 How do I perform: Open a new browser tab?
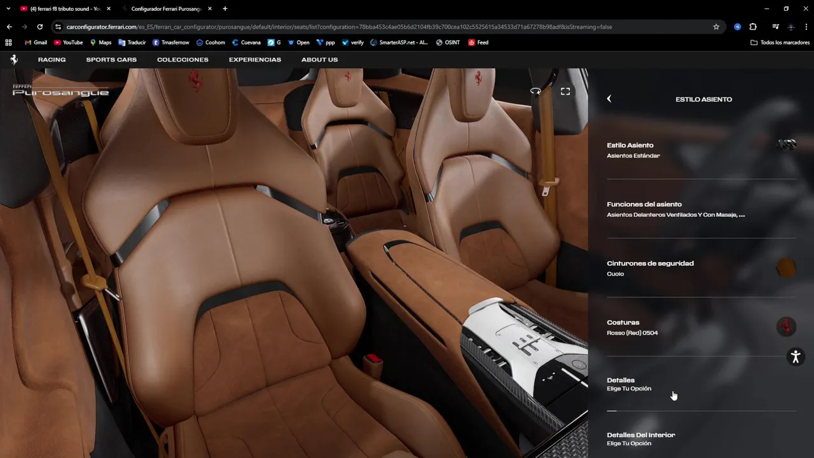pos(225,9)
